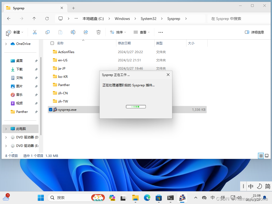This screenshot has width=272, height=204.
Task: Expand chevron after System32 breadcrumb
Action: (x=162, y=19)
